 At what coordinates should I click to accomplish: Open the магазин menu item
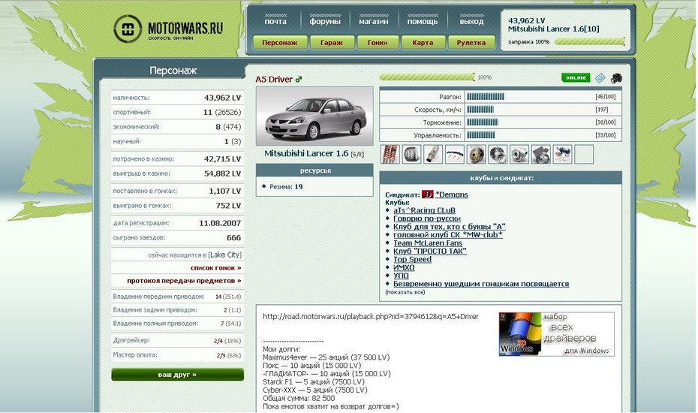(x=374, y=21)
